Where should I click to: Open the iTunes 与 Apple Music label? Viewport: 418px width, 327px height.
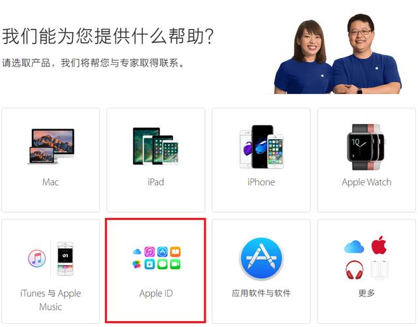point(51,300)
